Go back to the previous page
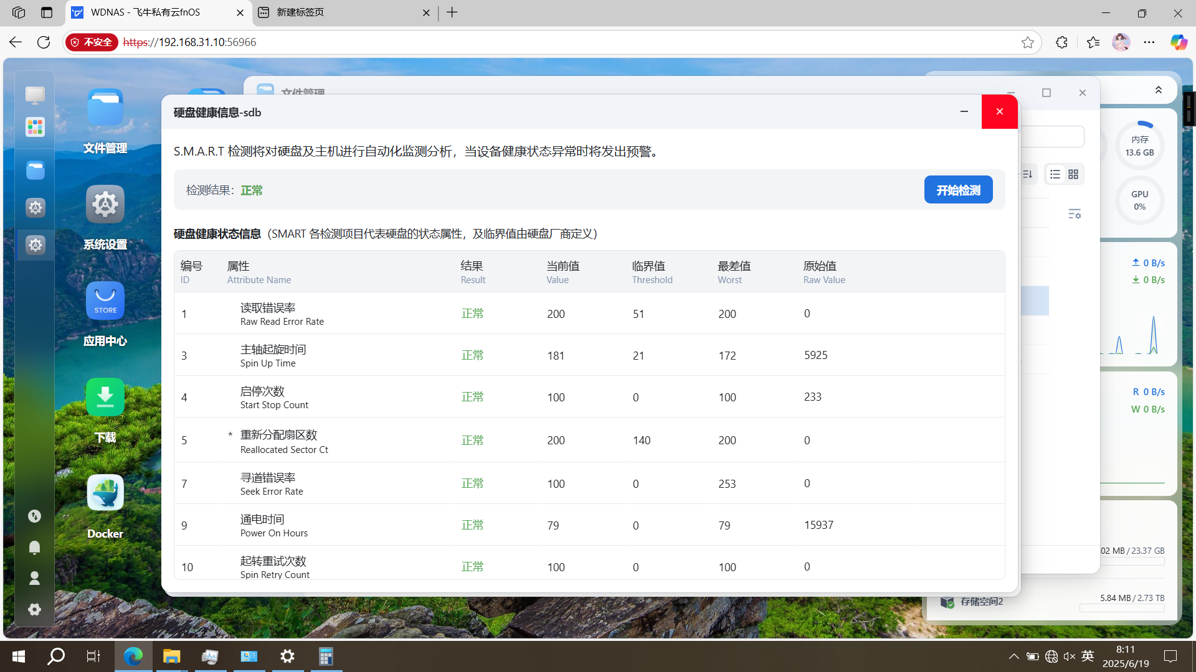The width and height of the screenshot is (1196, 672). (x=16, y=42)
